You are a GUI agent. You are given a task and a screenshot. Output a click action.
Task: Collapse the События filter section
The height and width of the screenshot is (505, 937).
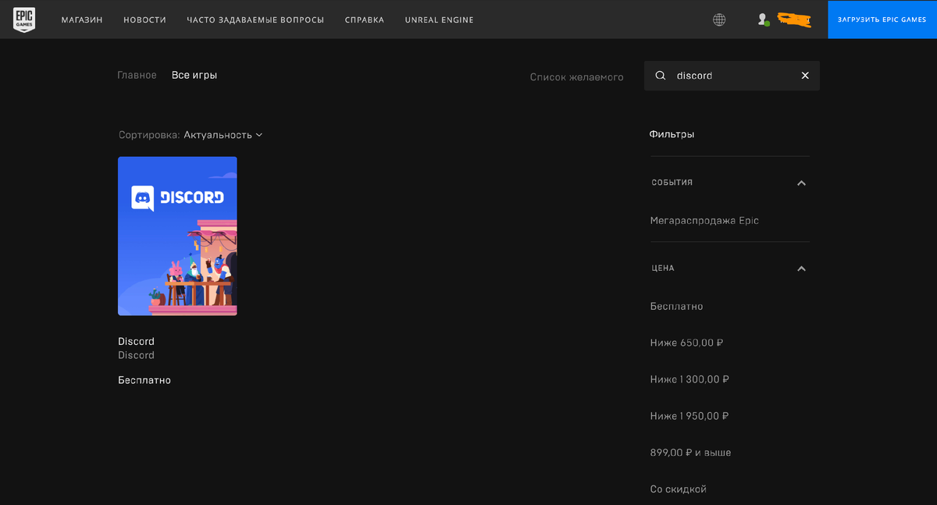tap(801, 183)
